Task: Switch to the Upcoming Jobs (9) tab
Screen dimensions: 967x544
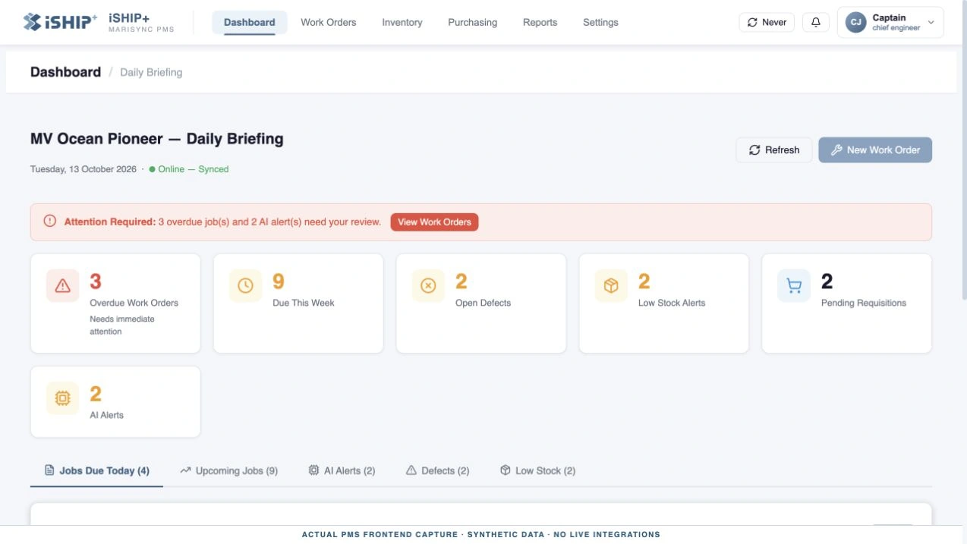Action: click(229, 471)
